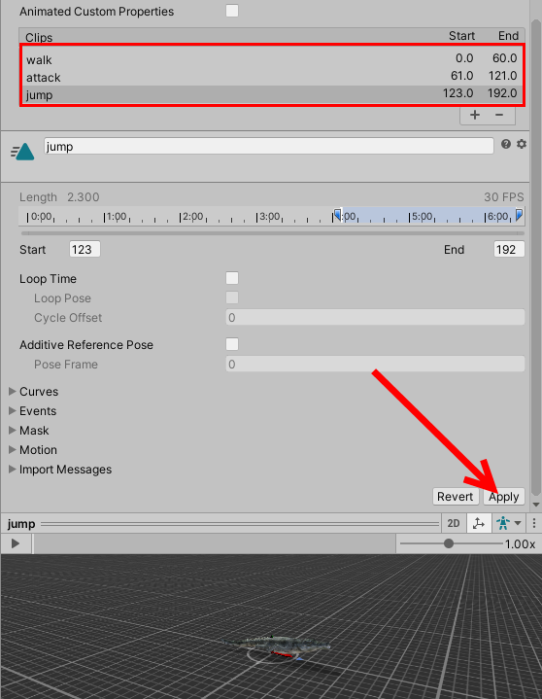The height and width of the screenshot is (699, 542).
Task: Play the jump animation preview
Action: click(x=16, y=543)
